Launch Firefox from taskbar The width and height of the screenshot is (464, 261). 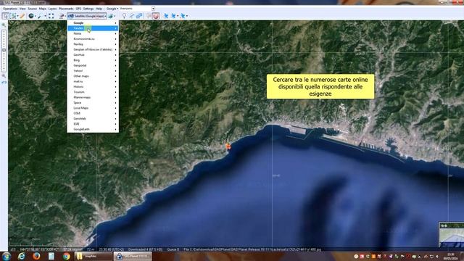coord(36,256)
